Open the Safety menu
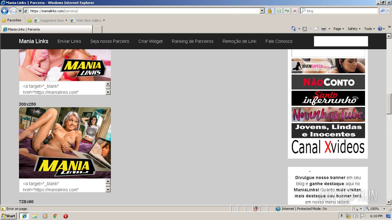 [354, 29]
